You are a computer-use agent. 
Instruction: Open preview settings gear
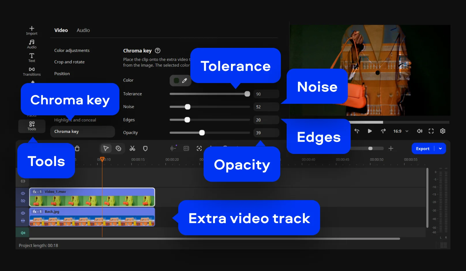[443, 131]
